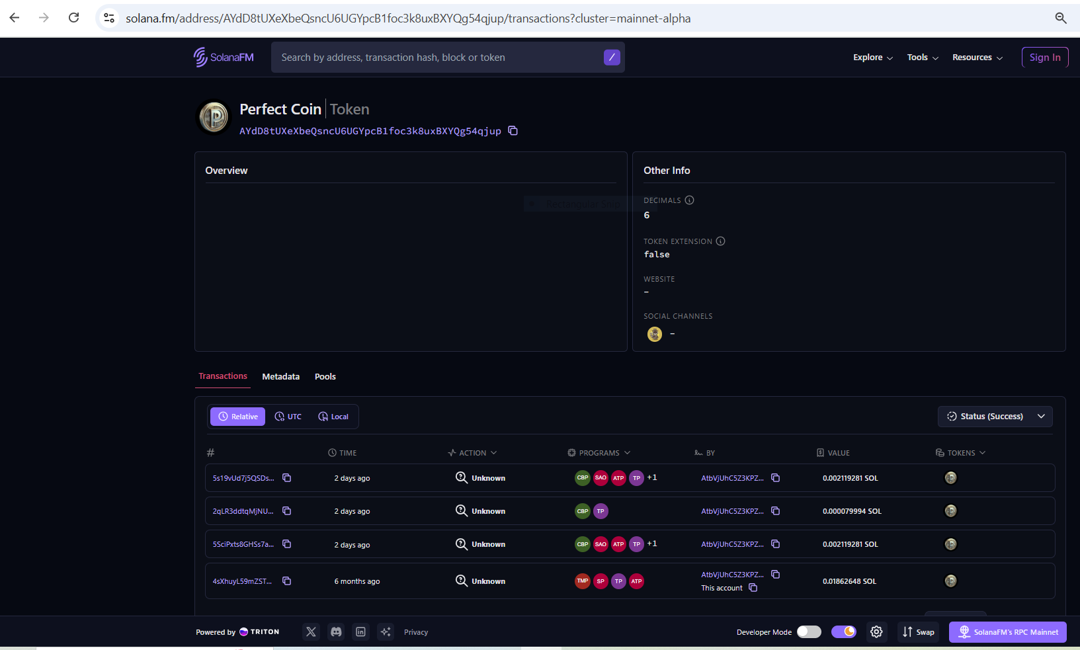Click the settings gear icon in footer
1080x650 pixels.
click(x=876, y=632)
